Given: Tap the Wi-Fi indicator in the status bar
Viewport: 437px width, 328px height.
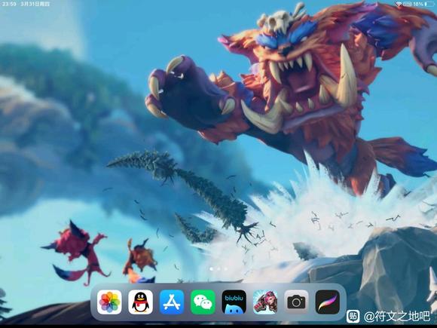Looking at the screenshot, I should (399, 4).
